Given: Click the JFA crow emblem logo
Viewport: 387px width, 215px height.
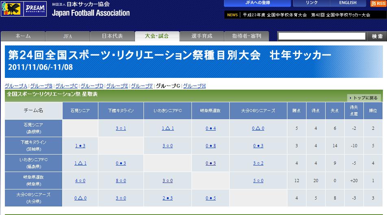Looking at the screenshot, I should coord(11,9).
